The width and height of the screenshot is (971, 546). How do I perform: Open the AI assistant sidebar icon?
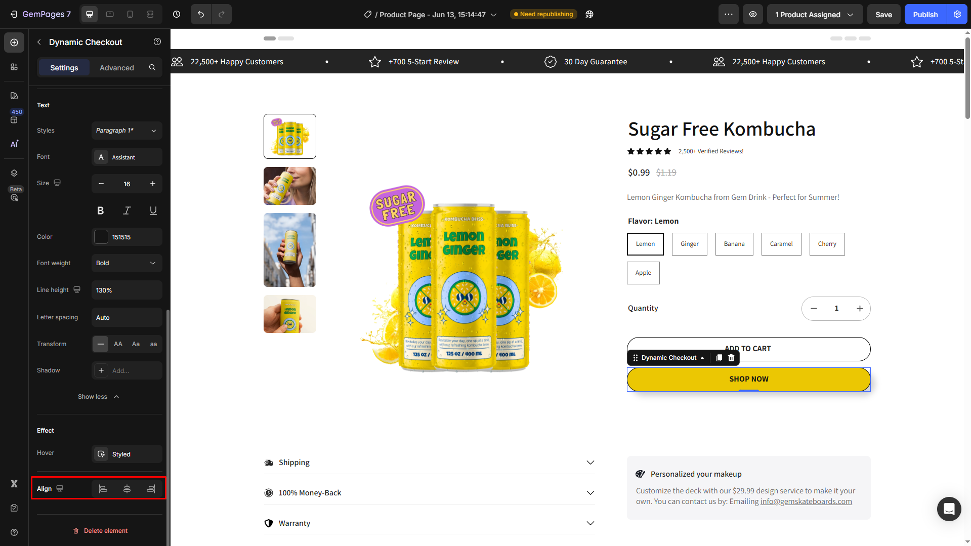(14, 144)
